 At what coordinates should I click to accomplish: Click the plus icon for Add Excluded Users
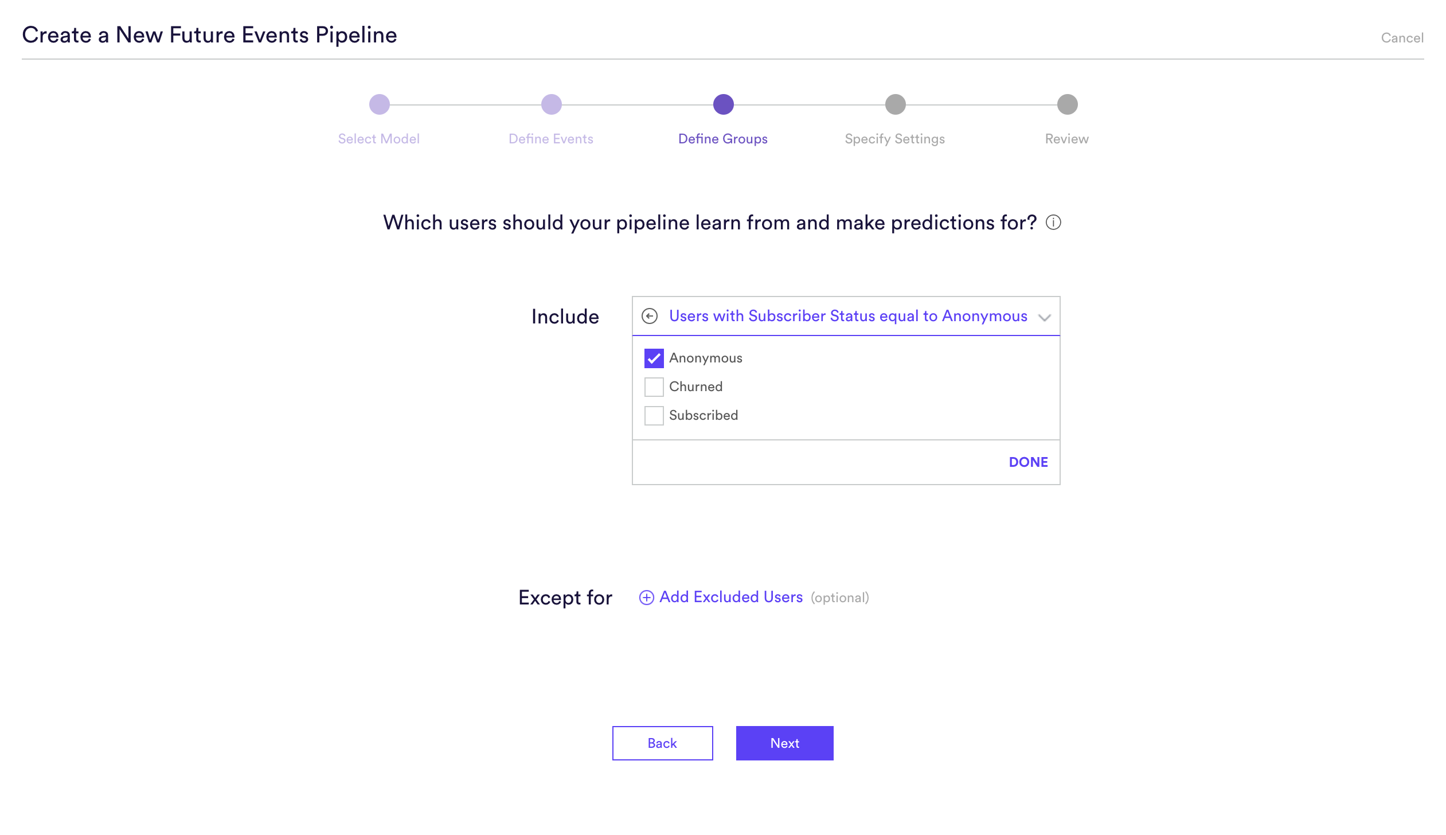pos(646,598)
